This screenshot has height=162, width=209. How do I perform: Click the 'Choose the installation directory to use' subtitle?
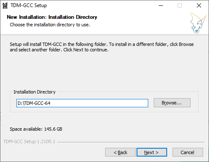[x=50, y=25]
